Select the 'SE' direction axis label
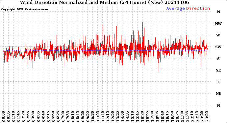This screenshot has width=227, height=123. (x=218, y=70)
